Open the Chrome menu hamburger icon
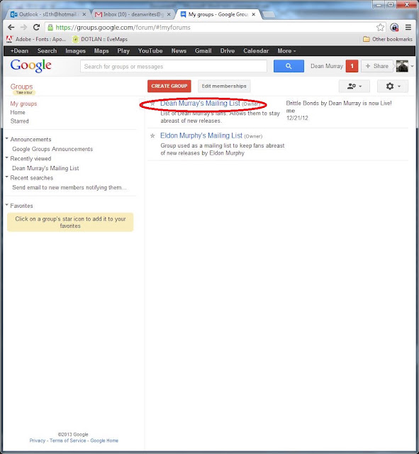Screen dimensions: 419x454 click(x=408, y=28)
